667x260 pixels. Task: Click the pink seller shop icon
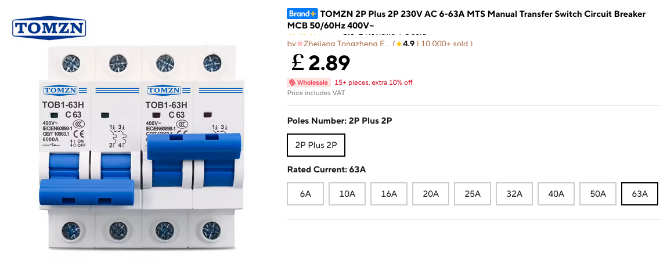tap(300, 44)
